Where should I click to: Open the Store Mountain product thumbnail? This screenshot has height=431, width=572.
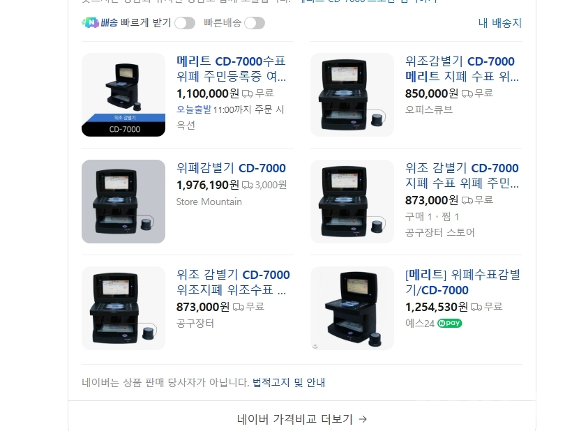point(123,202)
